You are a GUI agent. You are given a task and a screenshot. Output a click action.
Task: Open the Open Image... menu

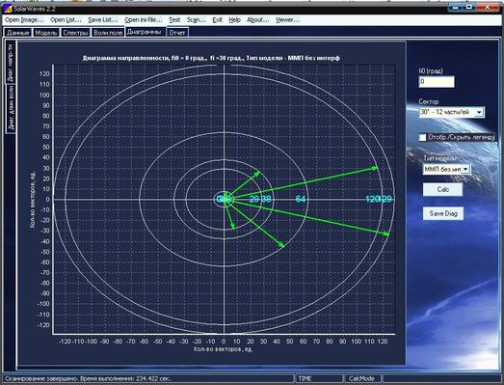click(24, 20)
